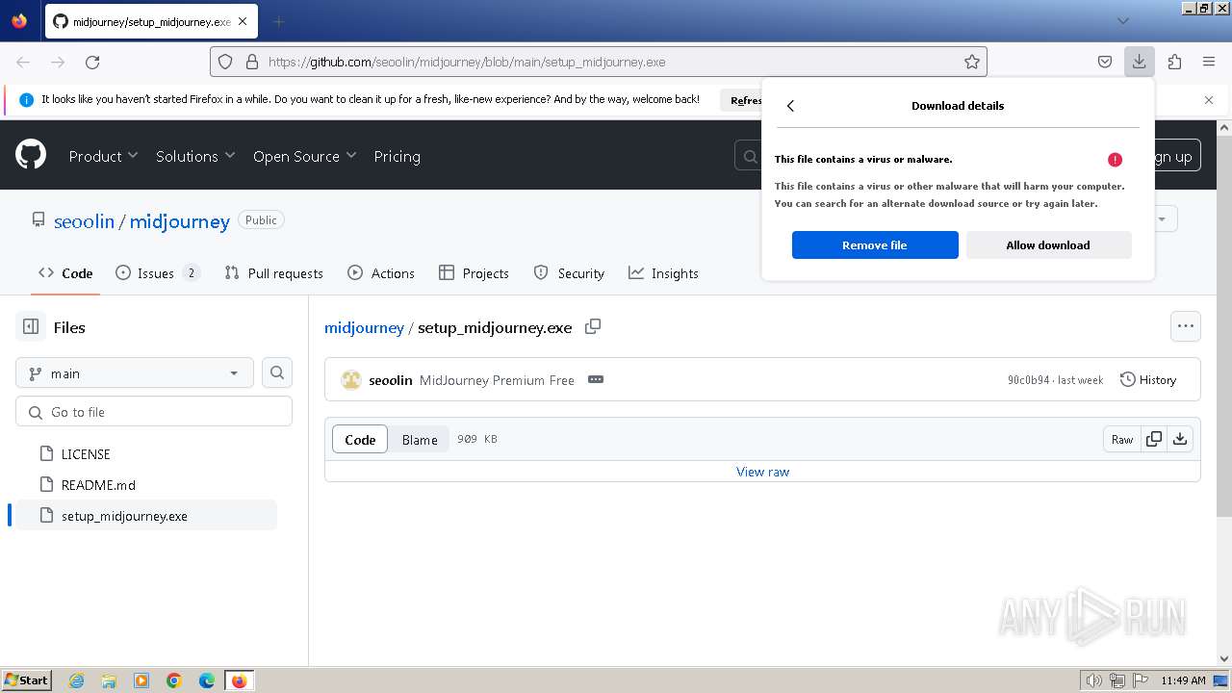This screenshot has width=1232, height=693.
Task: Open Windows Media Player taskbar icon
Action: click(141, 680)
